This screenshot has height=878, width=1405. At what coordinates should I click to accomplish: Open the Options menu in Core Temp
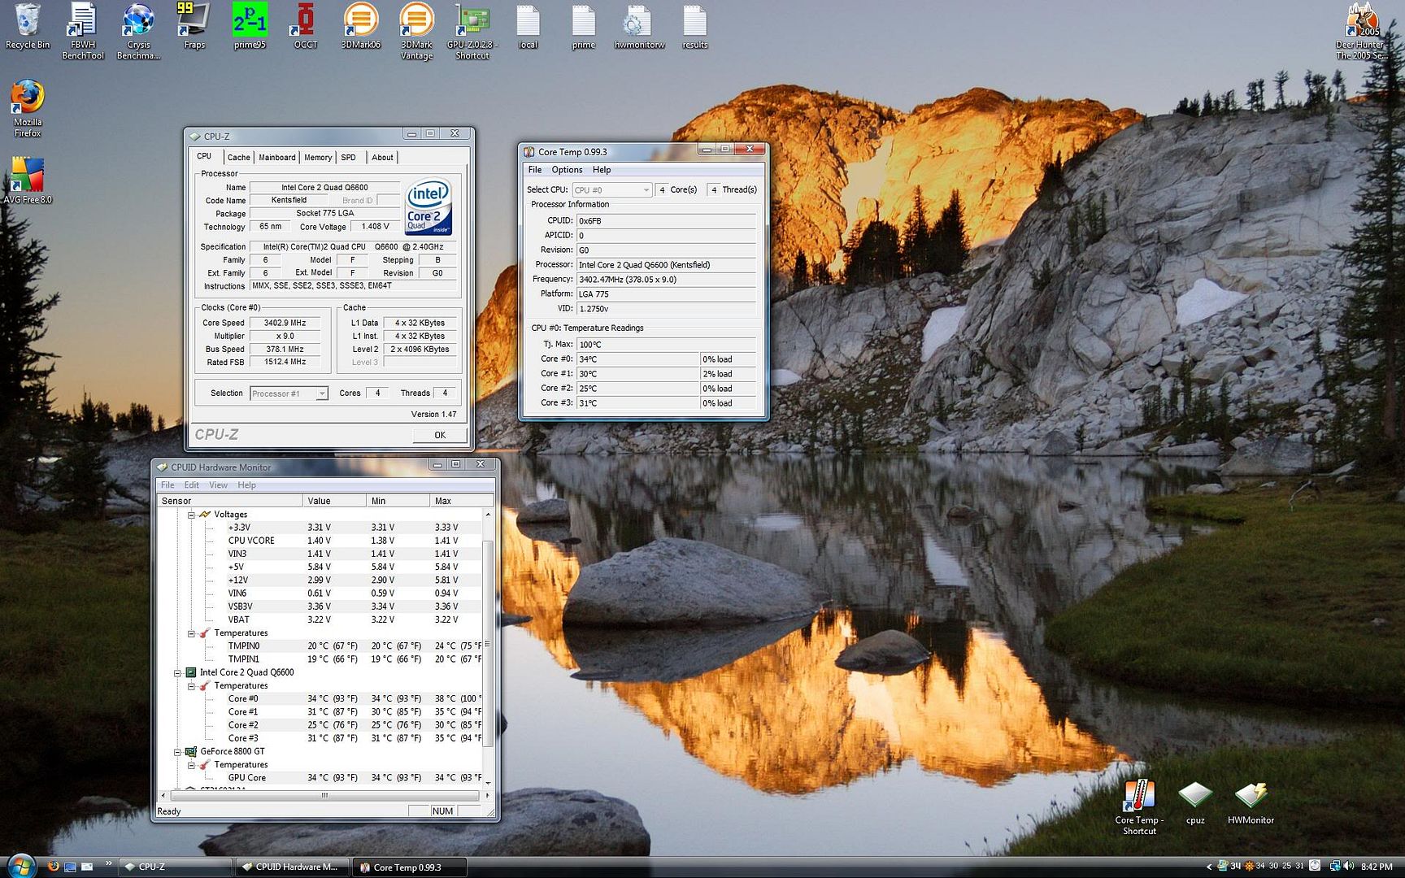pyautogui.click(x=567, y=170)
